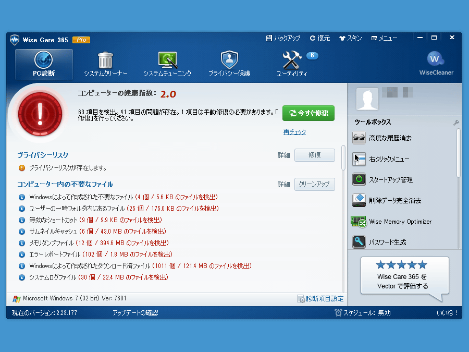
Task: Click info icon beside Windowsによって作成された不要なファイル
Action: pyautogui.click(x=22, y=197)
